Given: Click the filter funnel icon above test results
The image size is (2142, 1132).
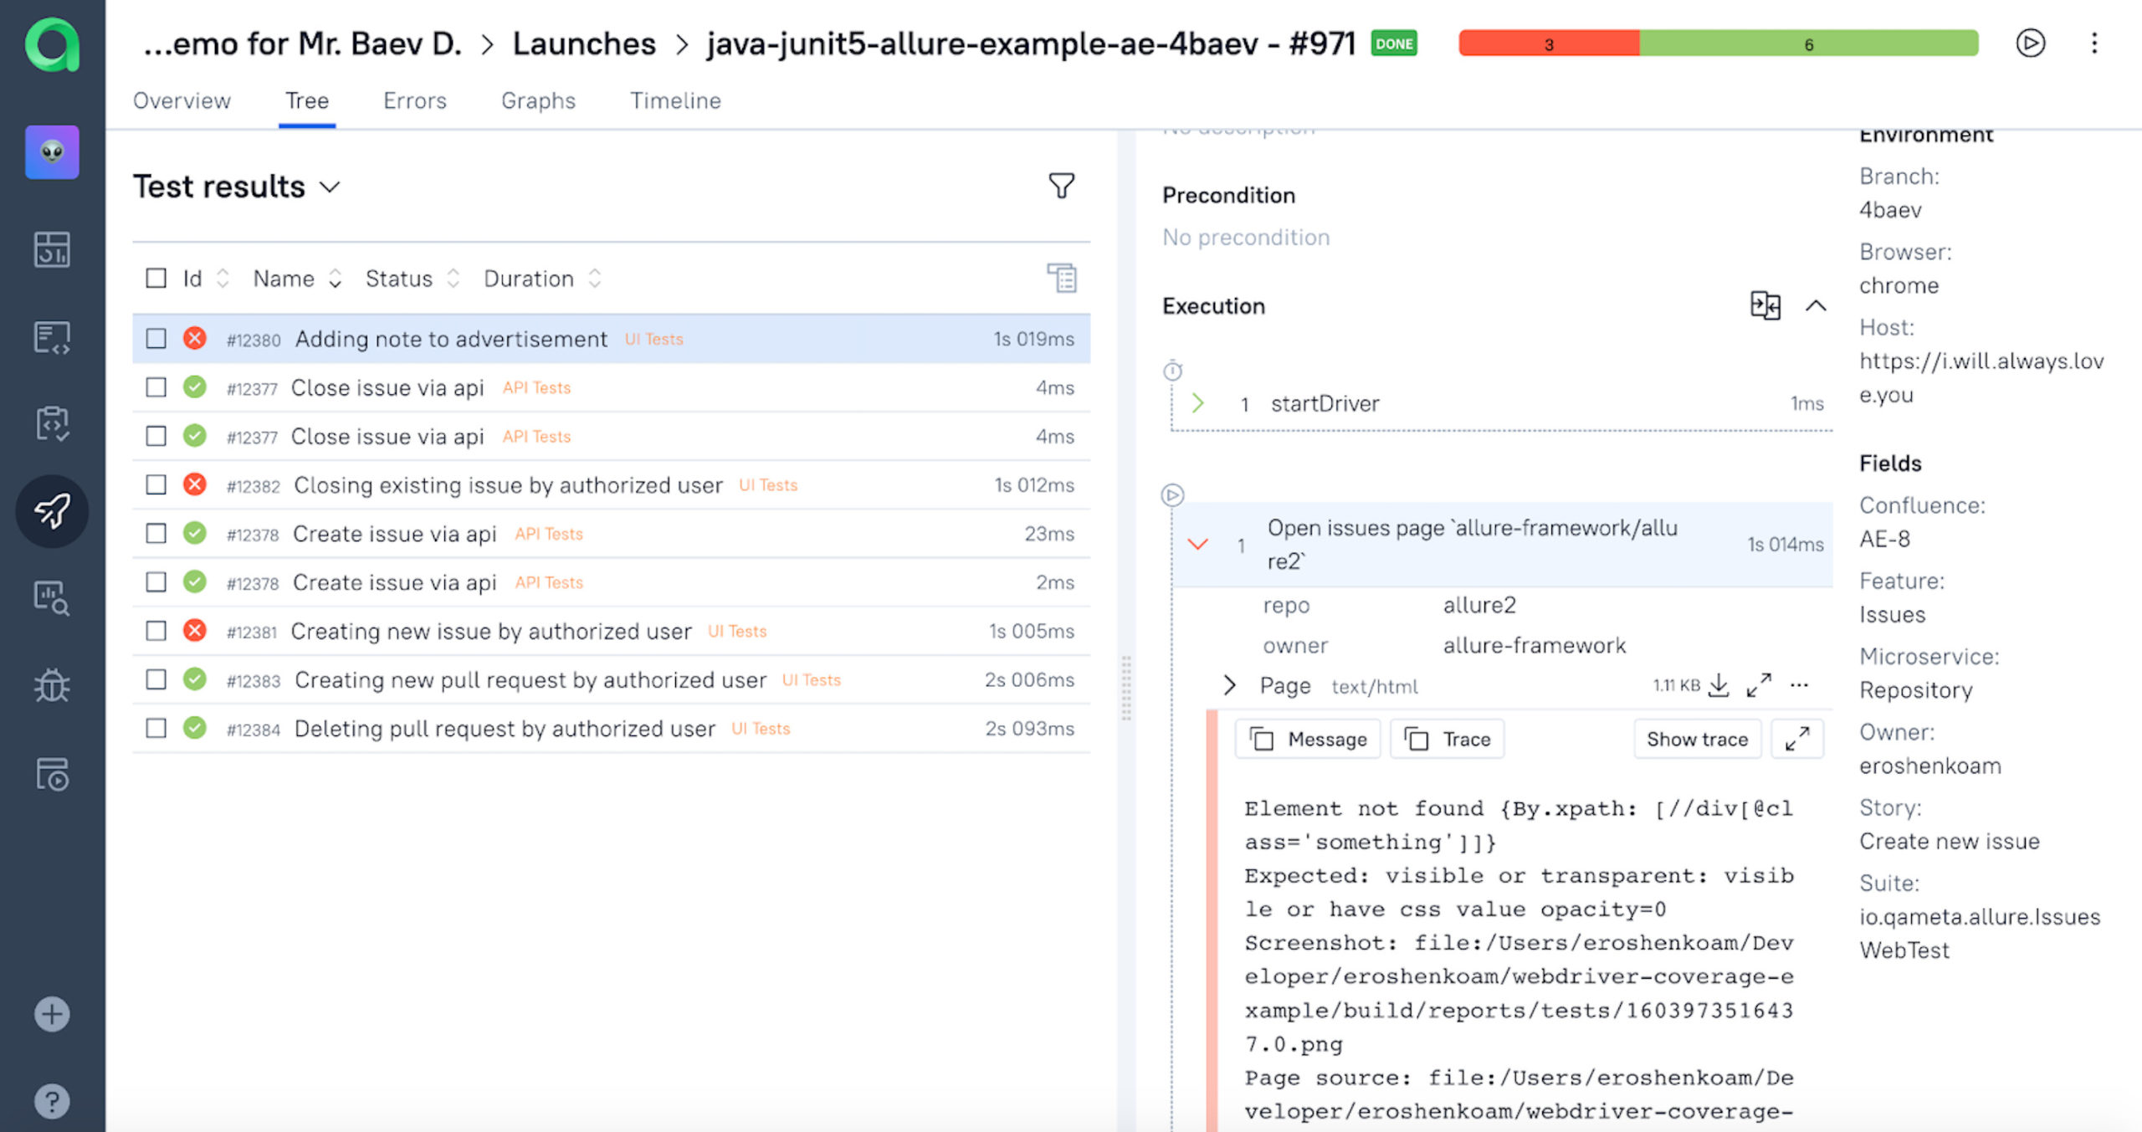Looking at the screenshot, I should [x=1061, y=186].
